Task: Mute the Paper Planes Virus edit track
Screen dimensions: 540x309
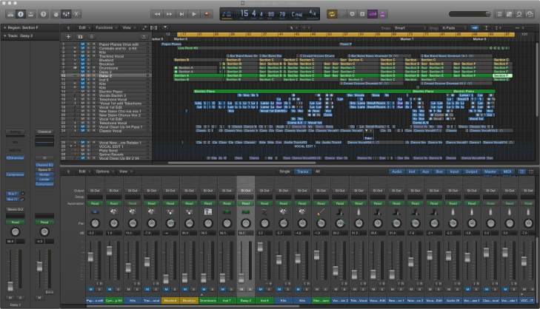Action: click(84, 44)
